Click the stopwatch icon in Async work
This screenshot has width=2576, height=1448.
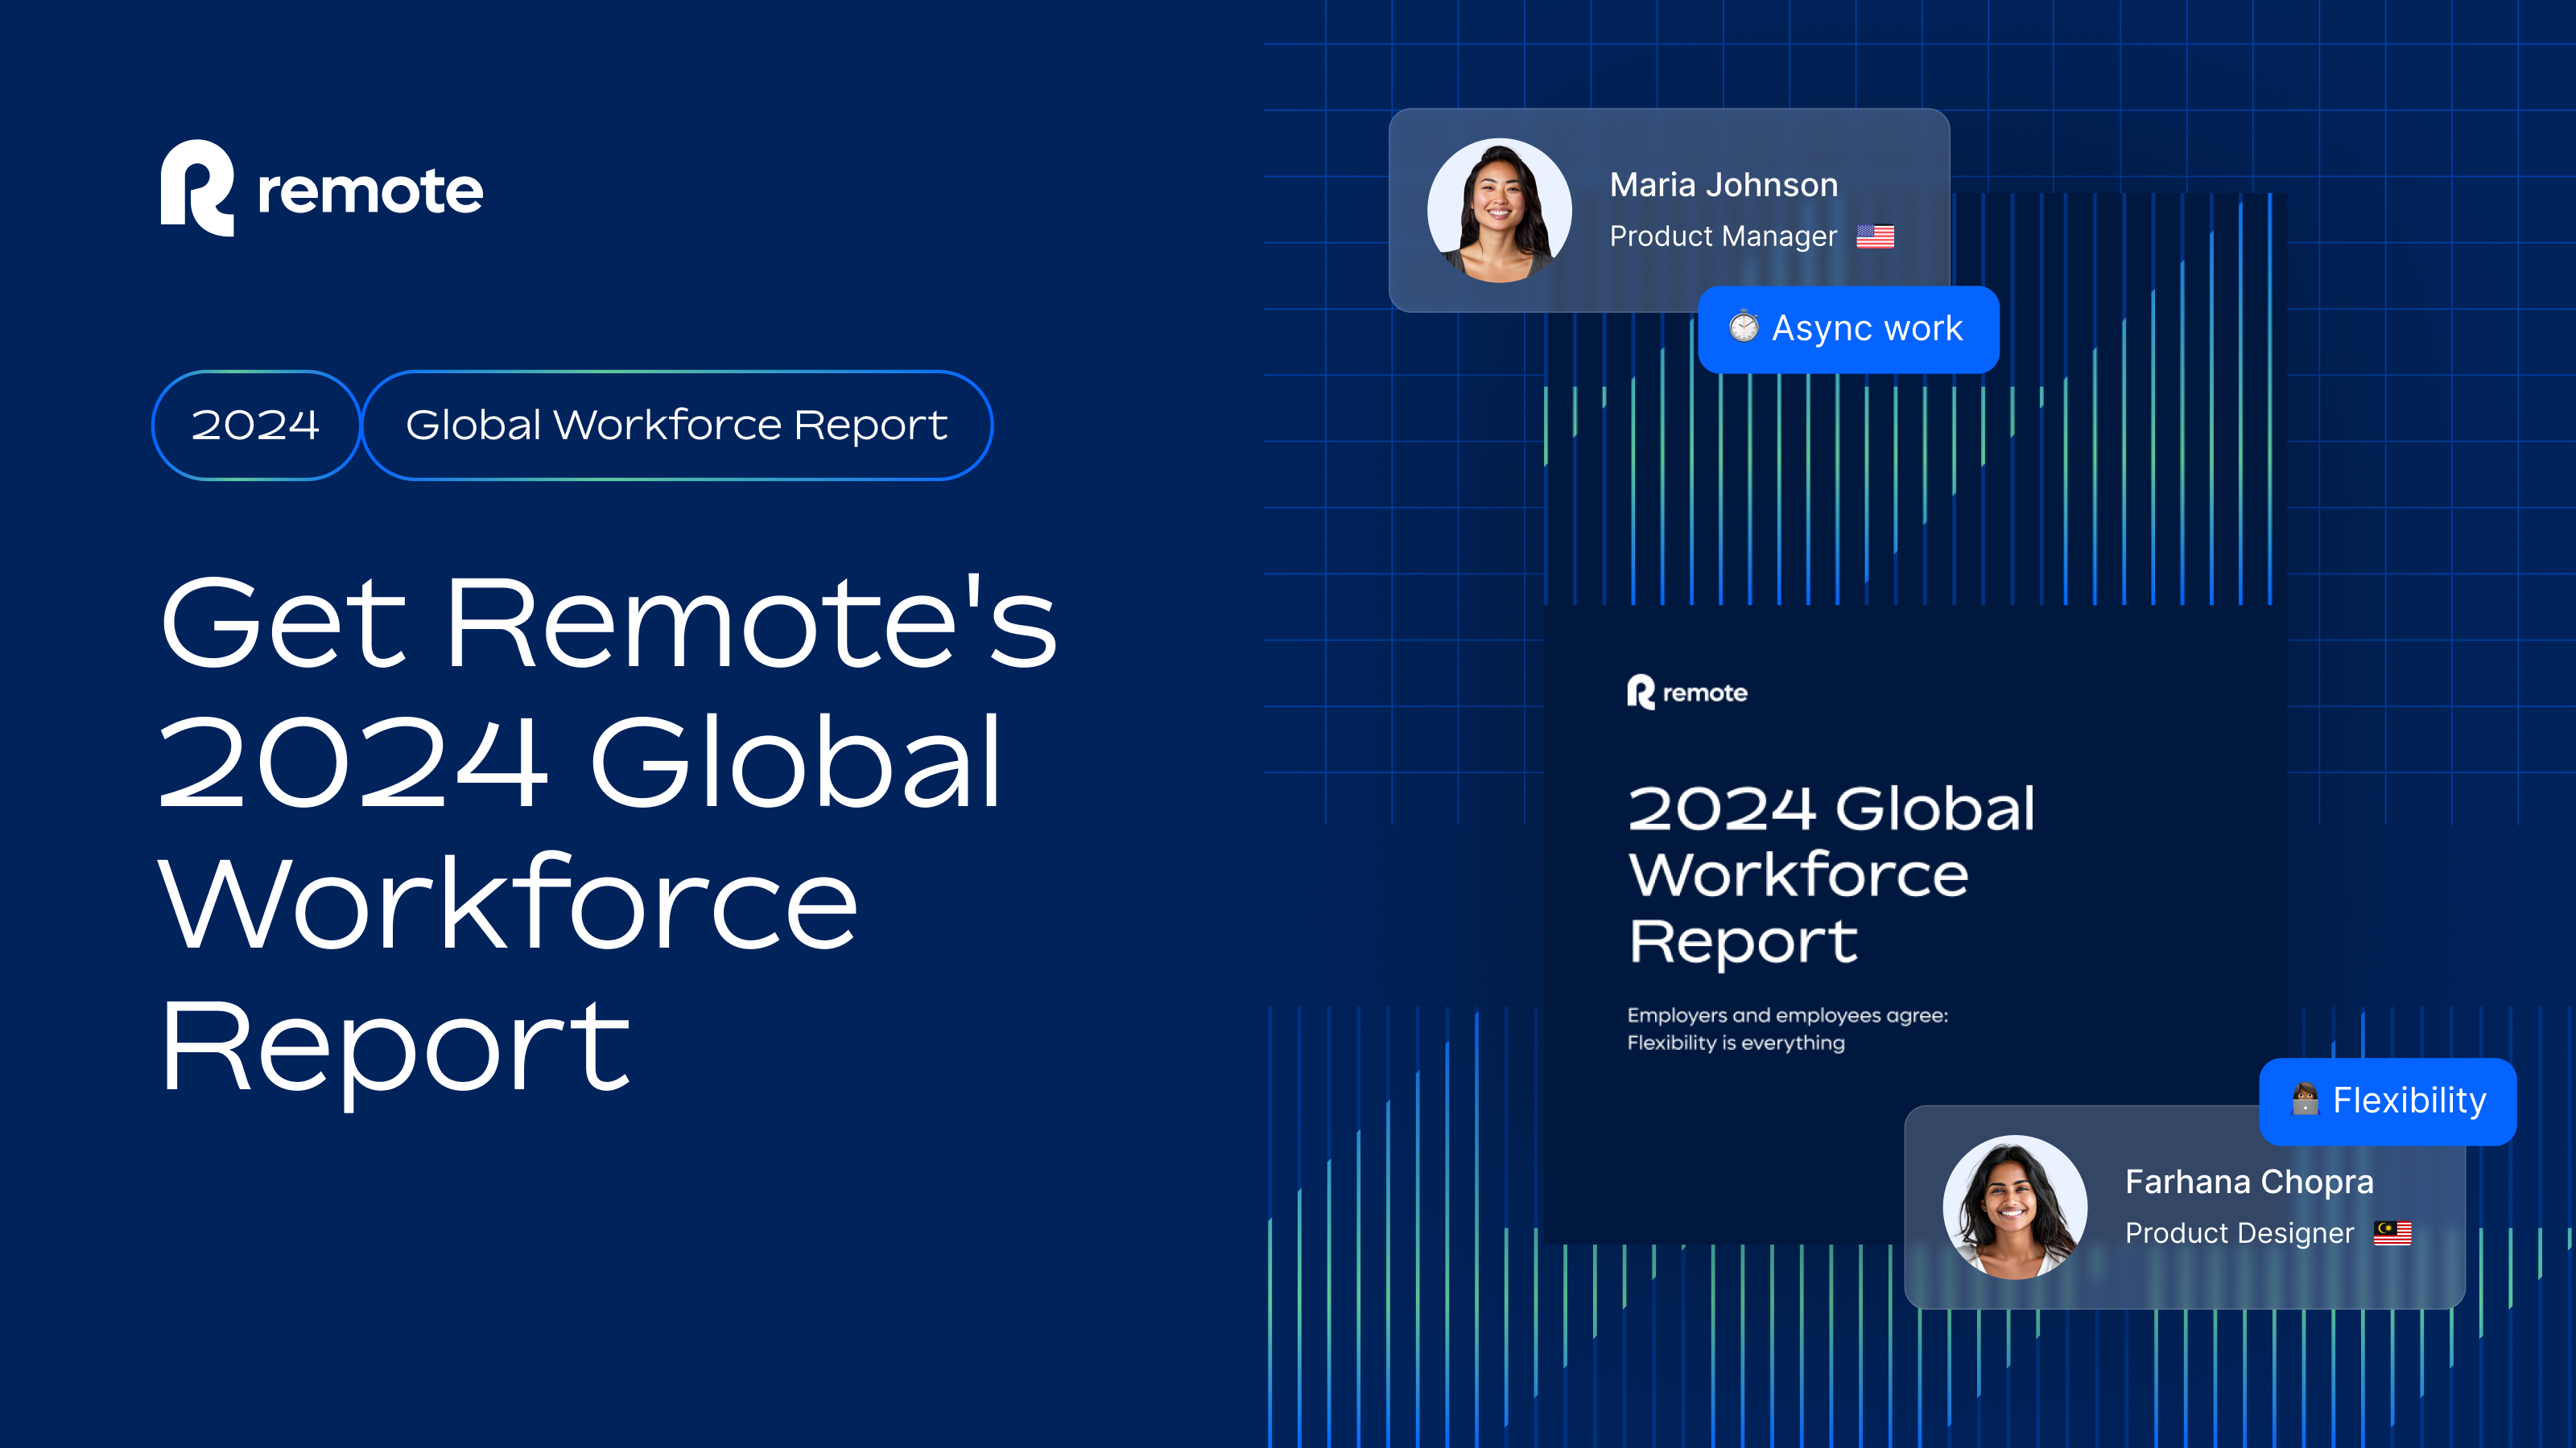(x=1744, y=327)
